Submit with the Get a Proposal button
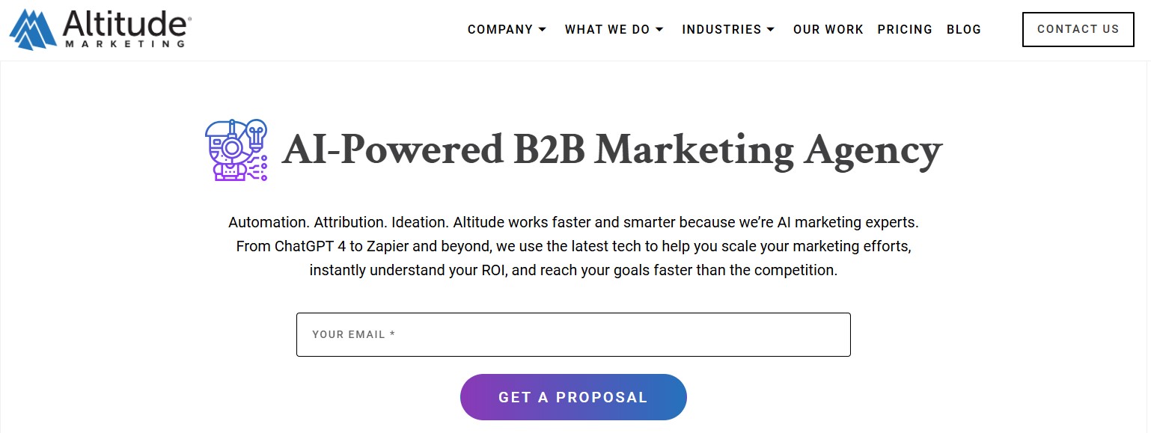Image resolution: width=1151 pixels, height=433 pixels. [x=573, y=397]
